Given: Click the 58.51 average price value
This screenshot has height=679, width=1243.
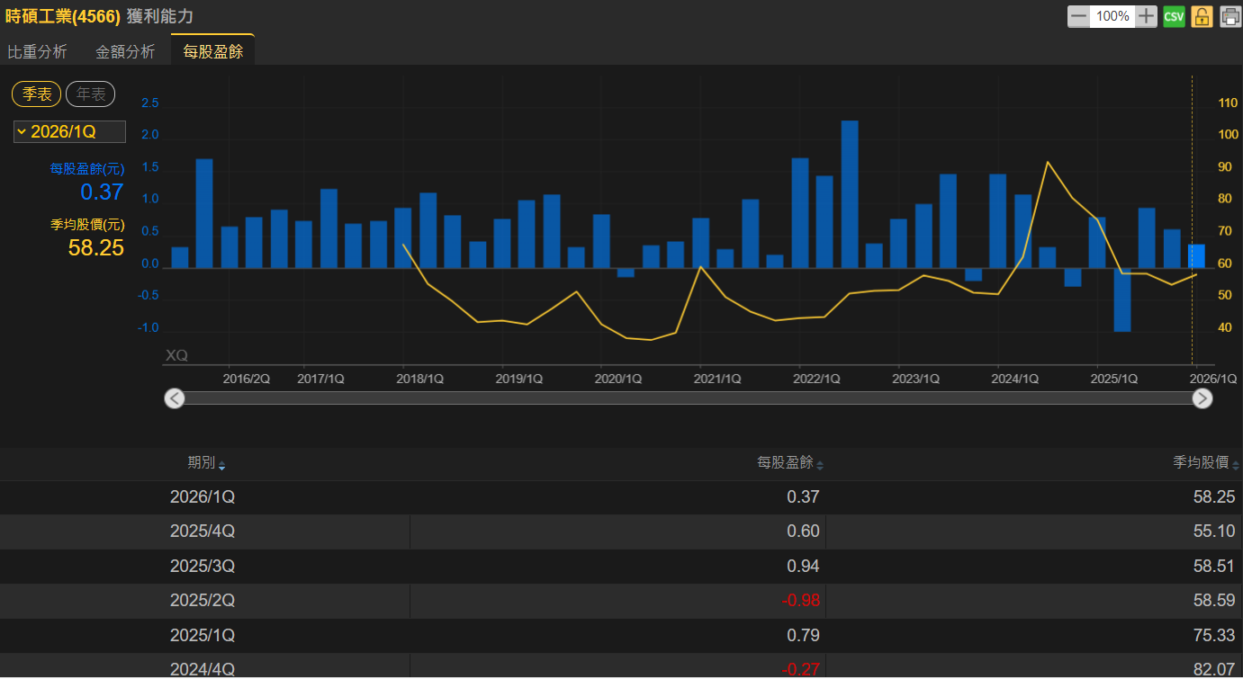Looking at the screenshot, I should tap(1214, 567).
